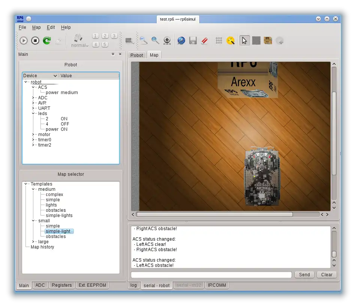
Task: Start the simulation with the play button
Action: click(24, 40)
